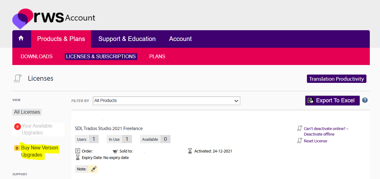Click the pencil icon to edit note
Image resolution: width=380 pixels, height=179 pixels.
(93, 169)
